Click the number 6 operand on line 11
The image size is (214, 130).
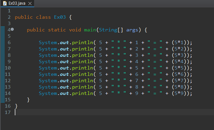click(137, 74)
